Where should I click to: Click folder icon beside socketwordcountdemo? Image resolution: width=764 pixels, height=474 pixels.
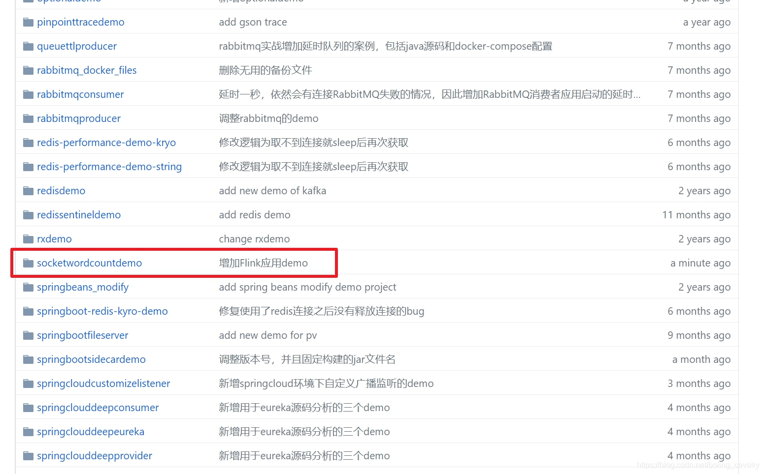coord(28,263)
